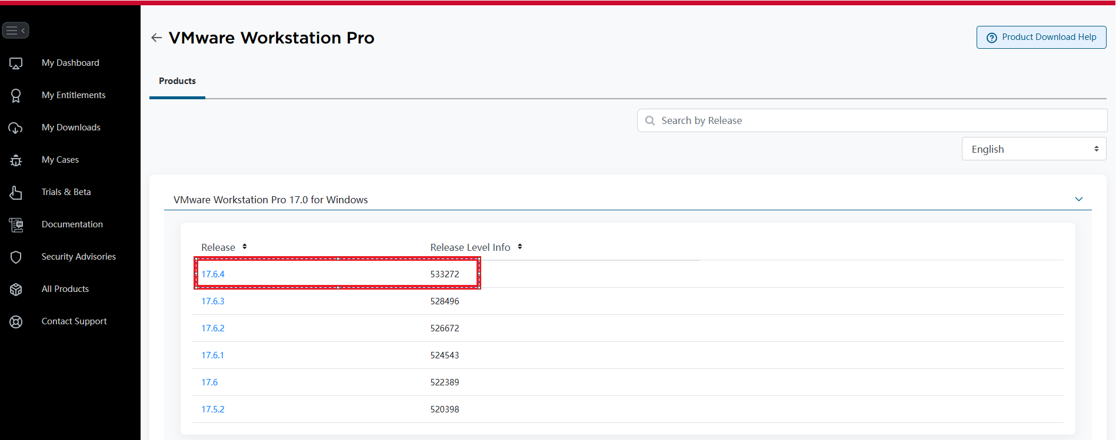Open release 17.6.2 link
The image size is (1116, 440).
tap(213, 328)
